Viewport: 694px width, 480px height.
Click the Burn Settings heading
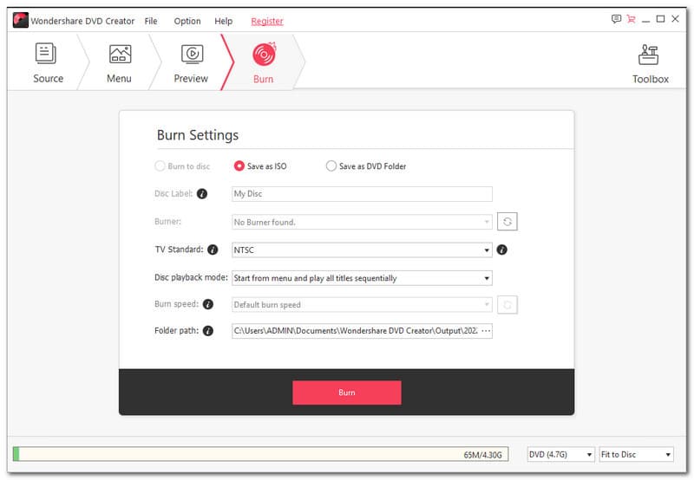click(198, 135)
